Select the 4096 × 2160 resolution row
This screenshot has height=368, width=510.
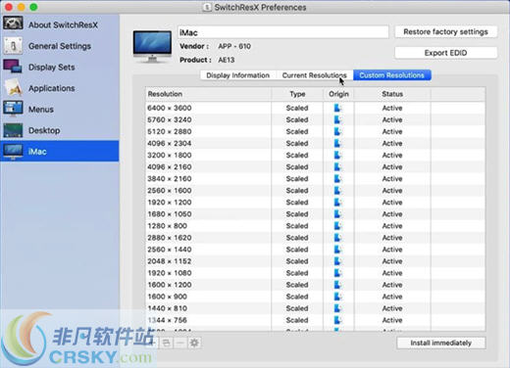tap(315, 166)
